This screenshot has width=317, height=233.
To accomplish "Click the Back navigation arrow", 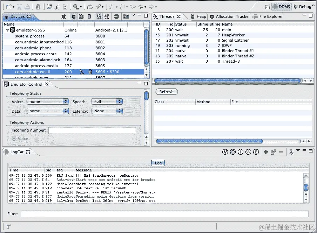I will [141, 7].
